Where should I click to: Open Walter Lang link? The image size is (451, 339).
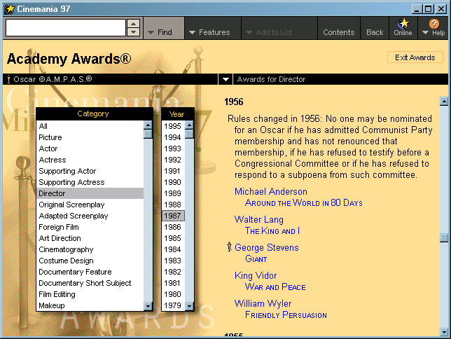point(259,219)
